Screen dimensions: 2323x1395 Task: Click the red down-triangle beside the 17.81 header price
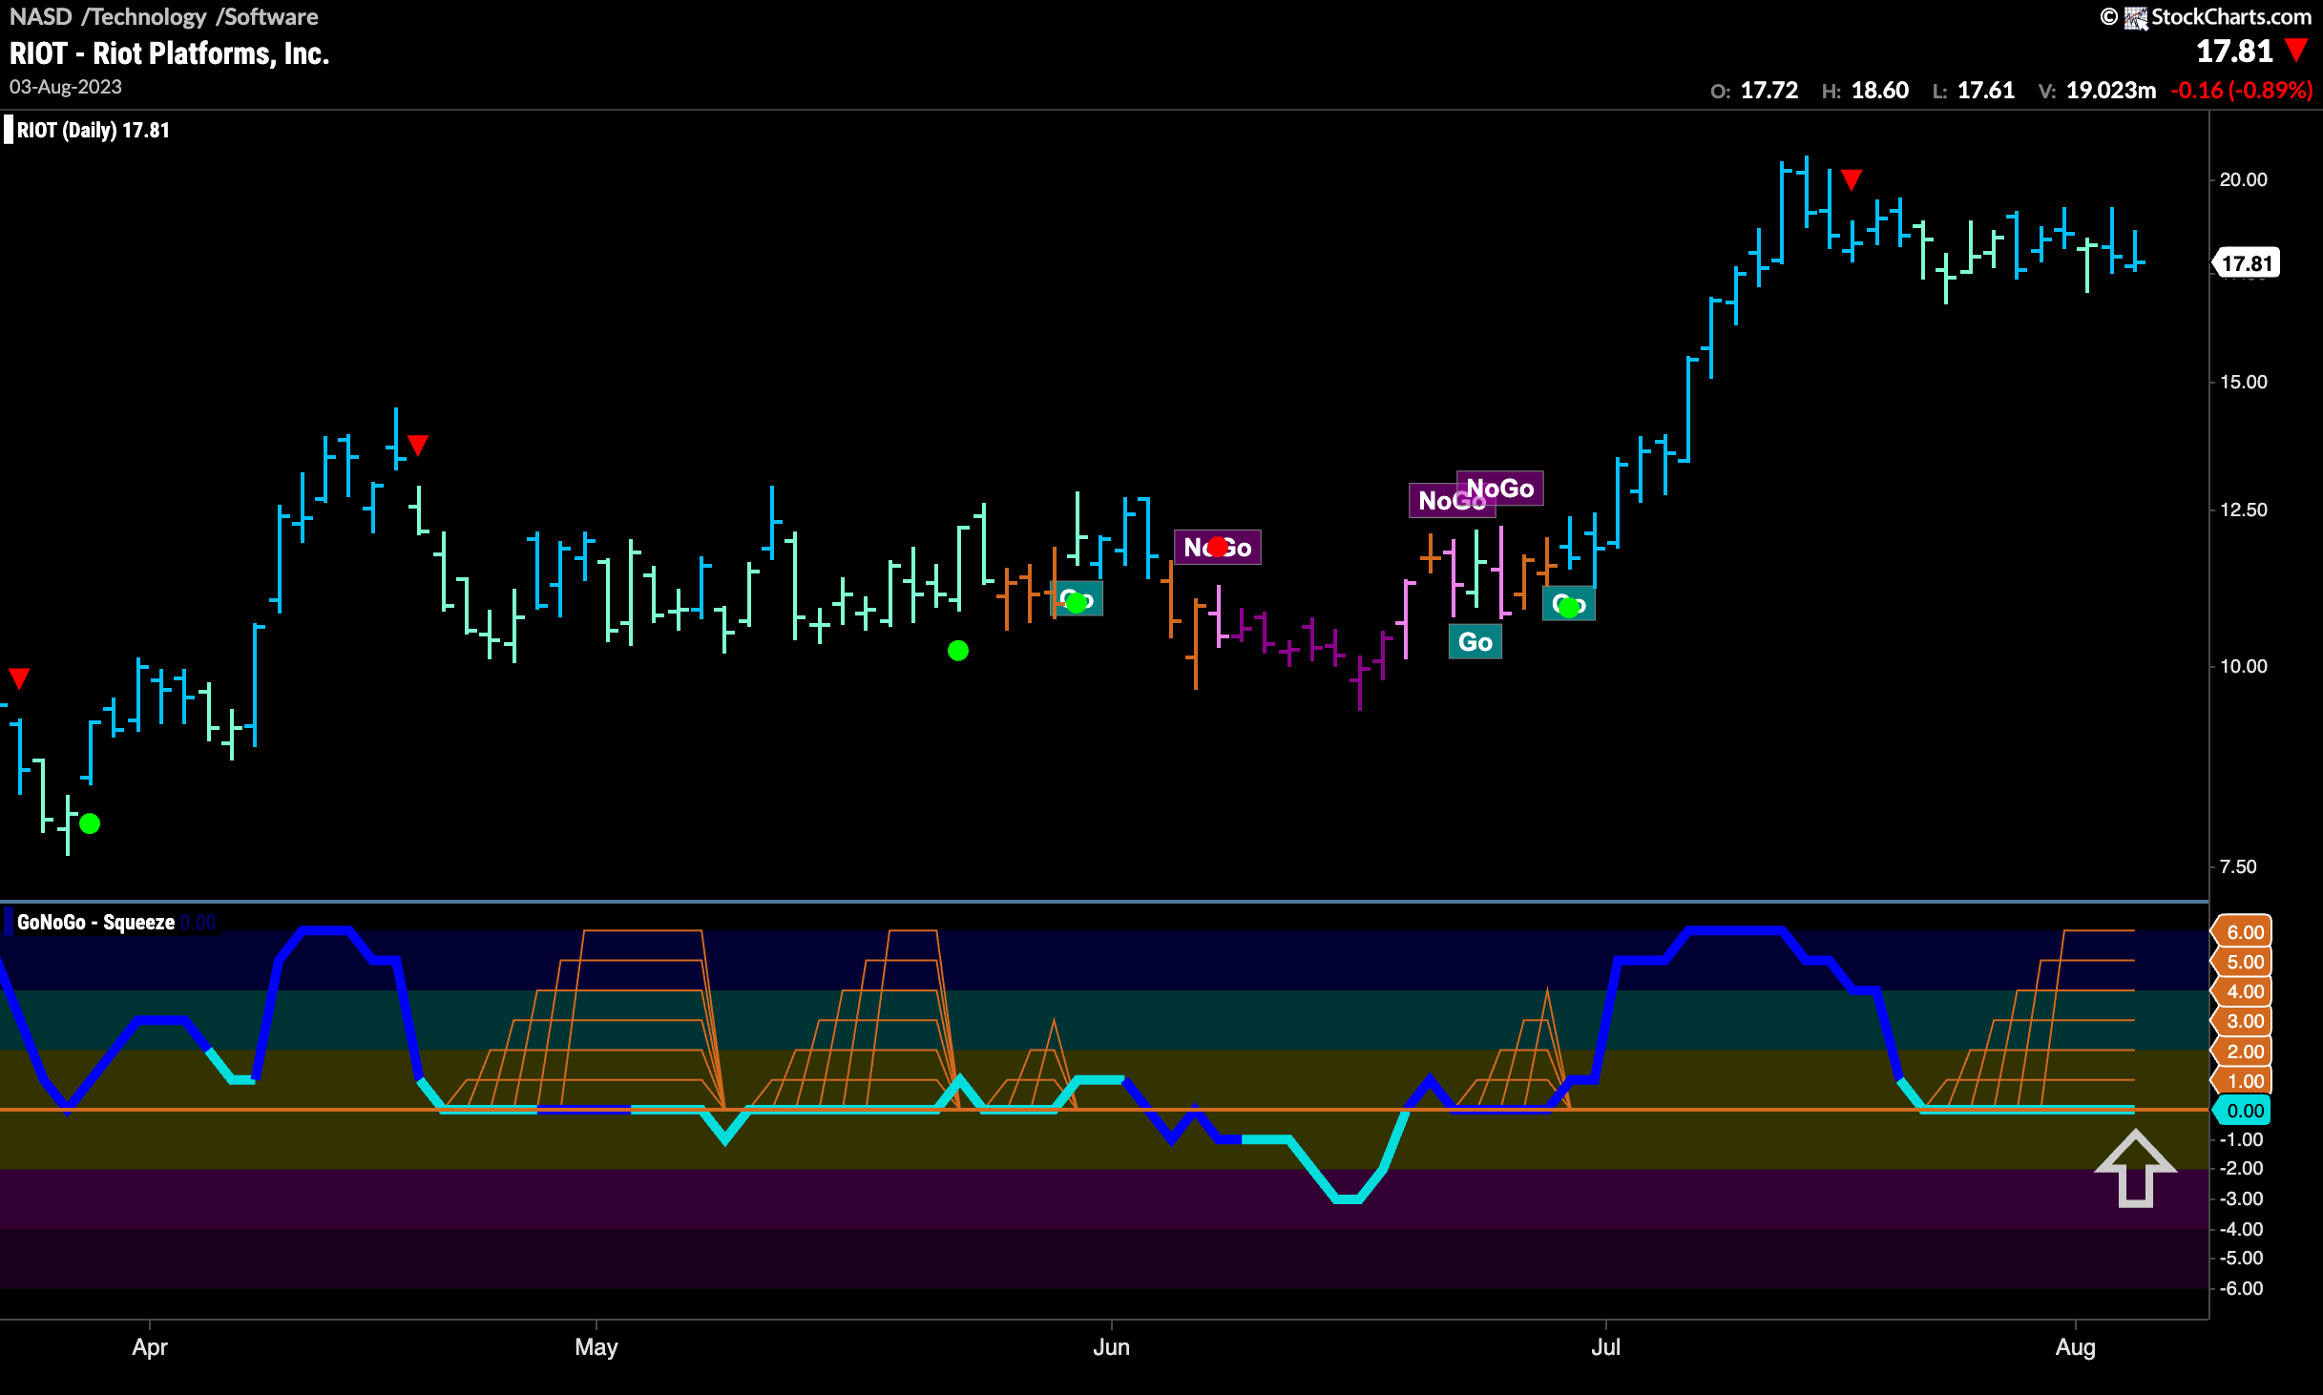click(2297, 51)
